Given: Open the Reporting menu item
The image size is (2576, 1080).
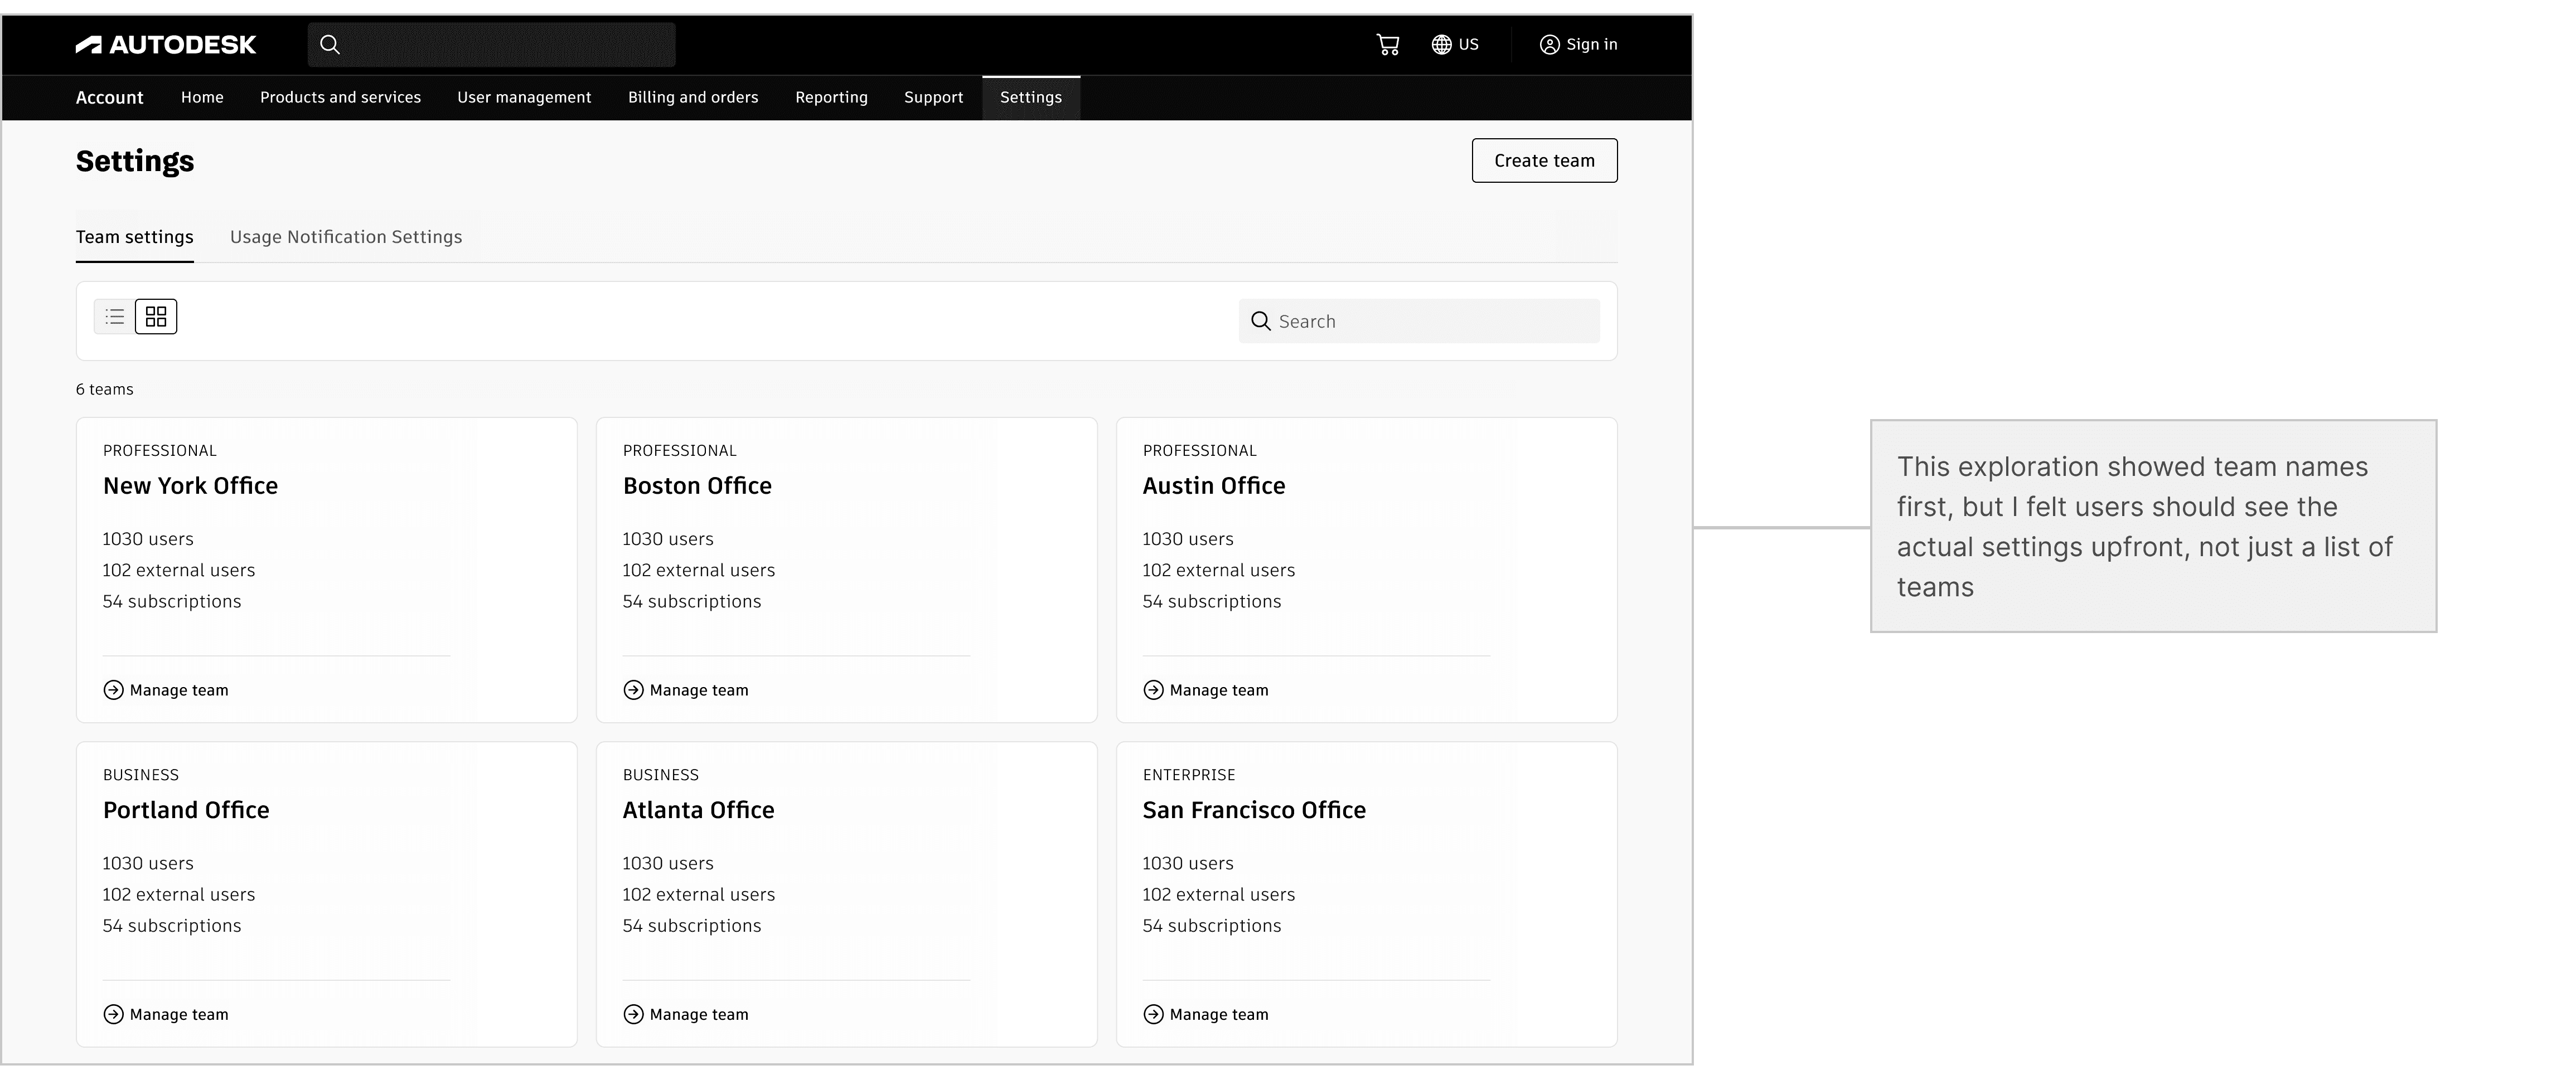Looking at the screenshot, I should [831, 98].
